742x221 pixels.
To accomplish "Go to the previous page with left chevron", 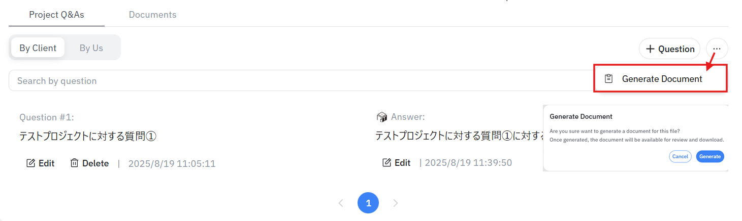I will (341, 203).
